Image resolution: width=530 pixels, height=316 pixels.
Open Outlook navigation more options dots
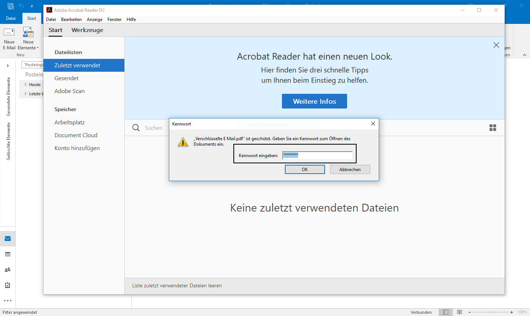(8, 301)
